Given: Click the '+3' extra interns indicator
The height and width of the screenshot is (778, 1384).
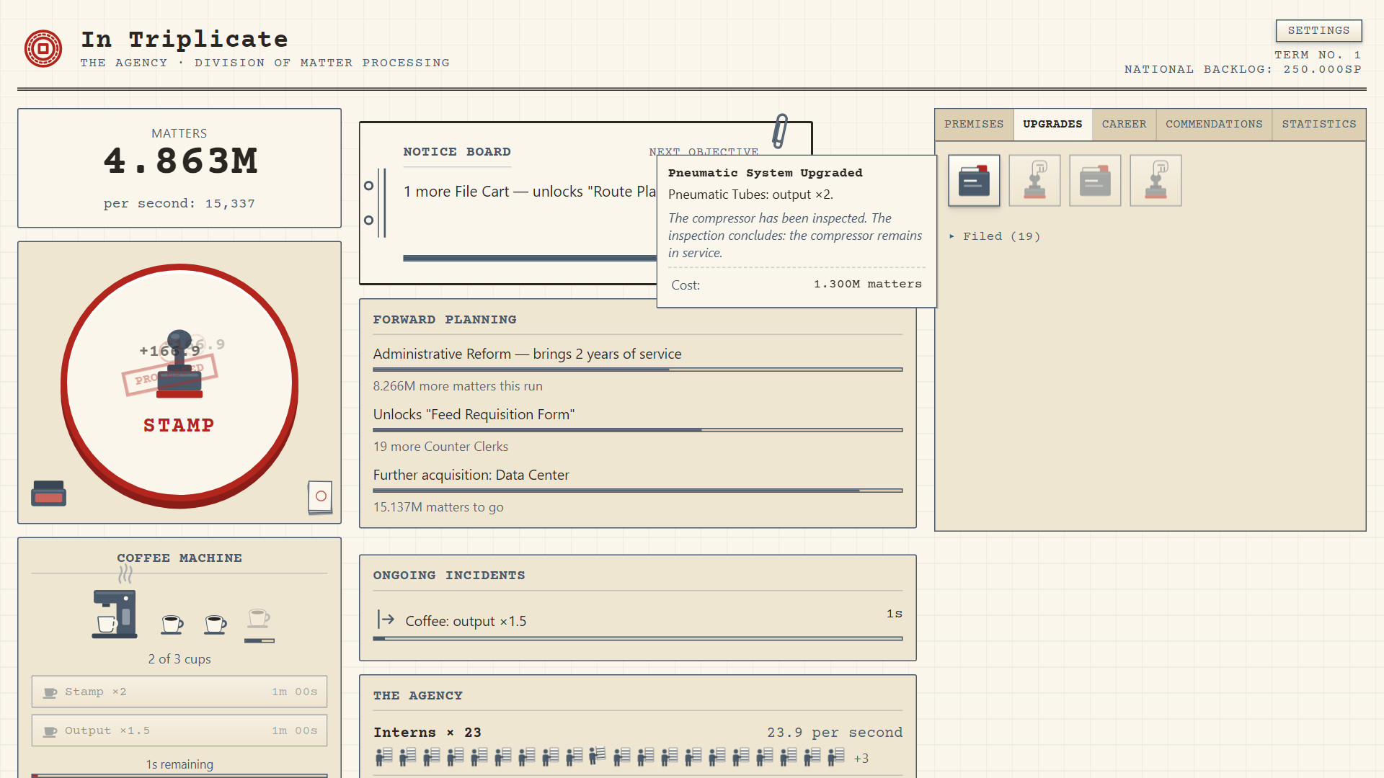Looking at the screenshot, I should point(861,759).
